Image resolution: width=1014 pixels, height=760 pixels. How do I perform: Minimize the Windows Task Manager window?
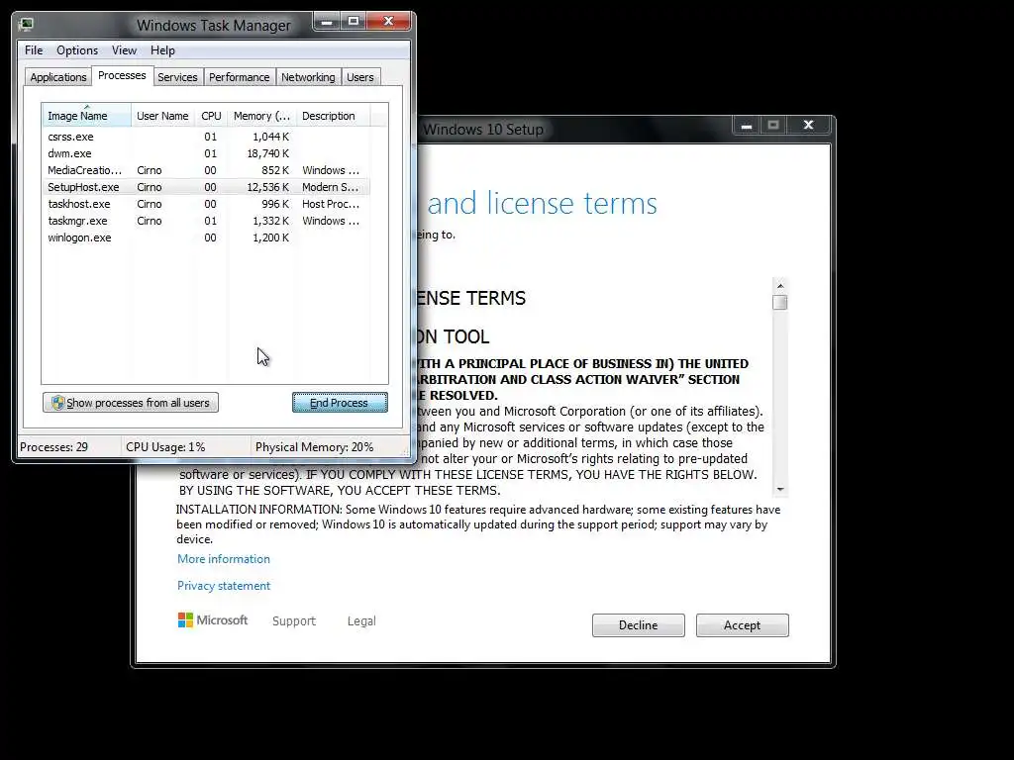coord(327,22)
